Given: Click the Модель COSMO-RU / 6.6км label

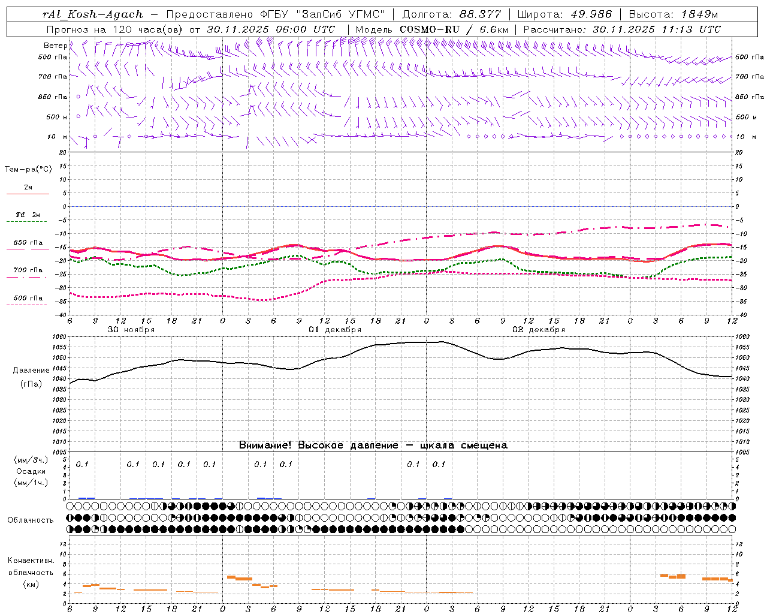Looking at the screenshot, I should click(x=431, y=29).
